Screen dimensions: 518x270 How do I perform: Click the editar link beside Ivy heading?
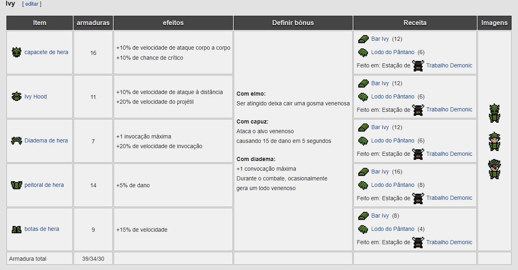pyautogui.click(x=32, y=4)
